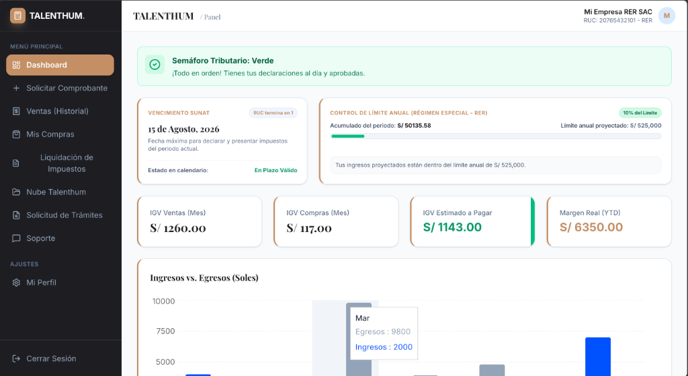Click the Margen Real (YTD) card

click(609, 221)
